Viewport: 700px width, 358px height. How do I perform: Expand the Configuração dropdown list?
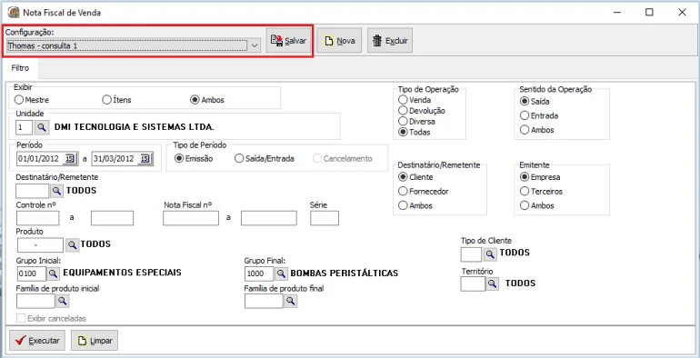tap(255, 45)
